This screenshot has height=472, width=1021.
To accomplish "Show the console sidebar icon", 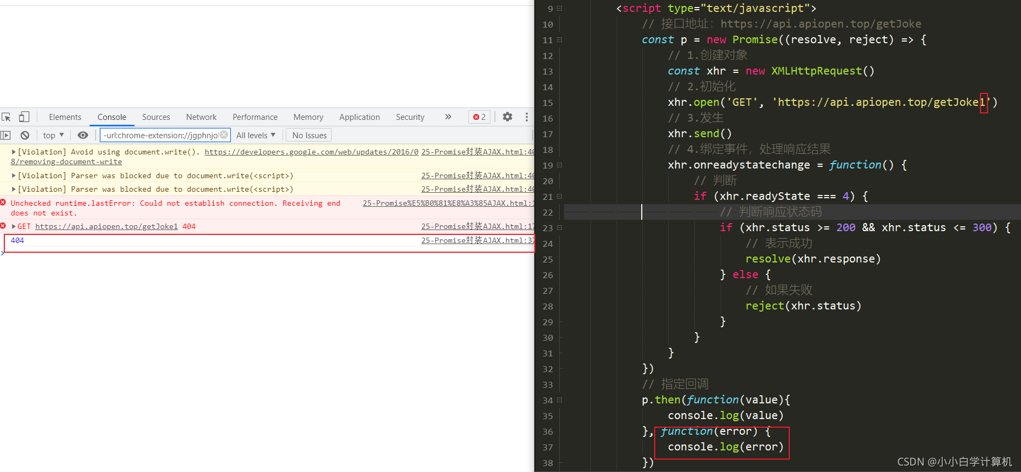I will coord(6,135).
